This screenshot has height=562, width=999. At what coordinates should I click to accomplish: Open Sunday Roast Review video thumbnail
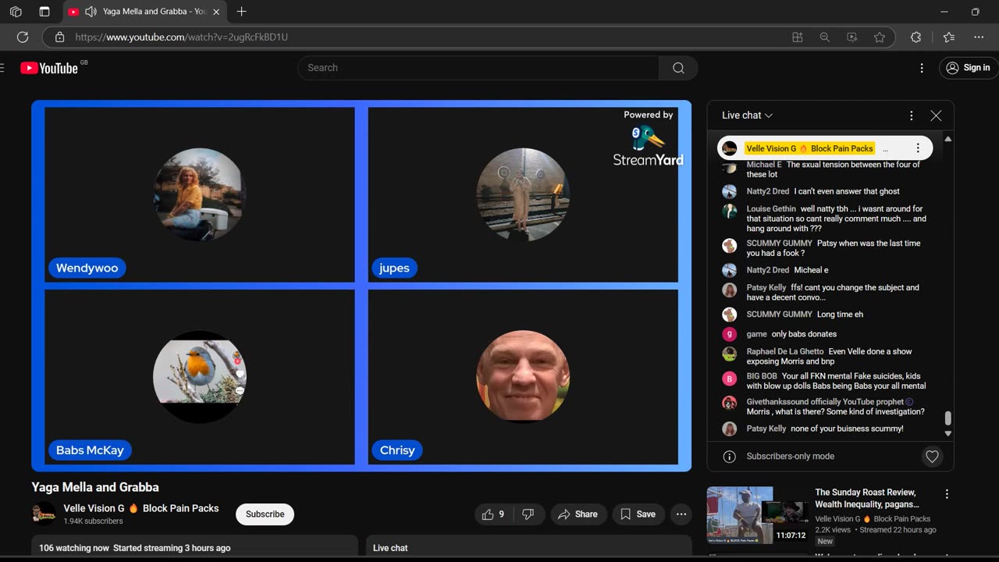[757, 515]
